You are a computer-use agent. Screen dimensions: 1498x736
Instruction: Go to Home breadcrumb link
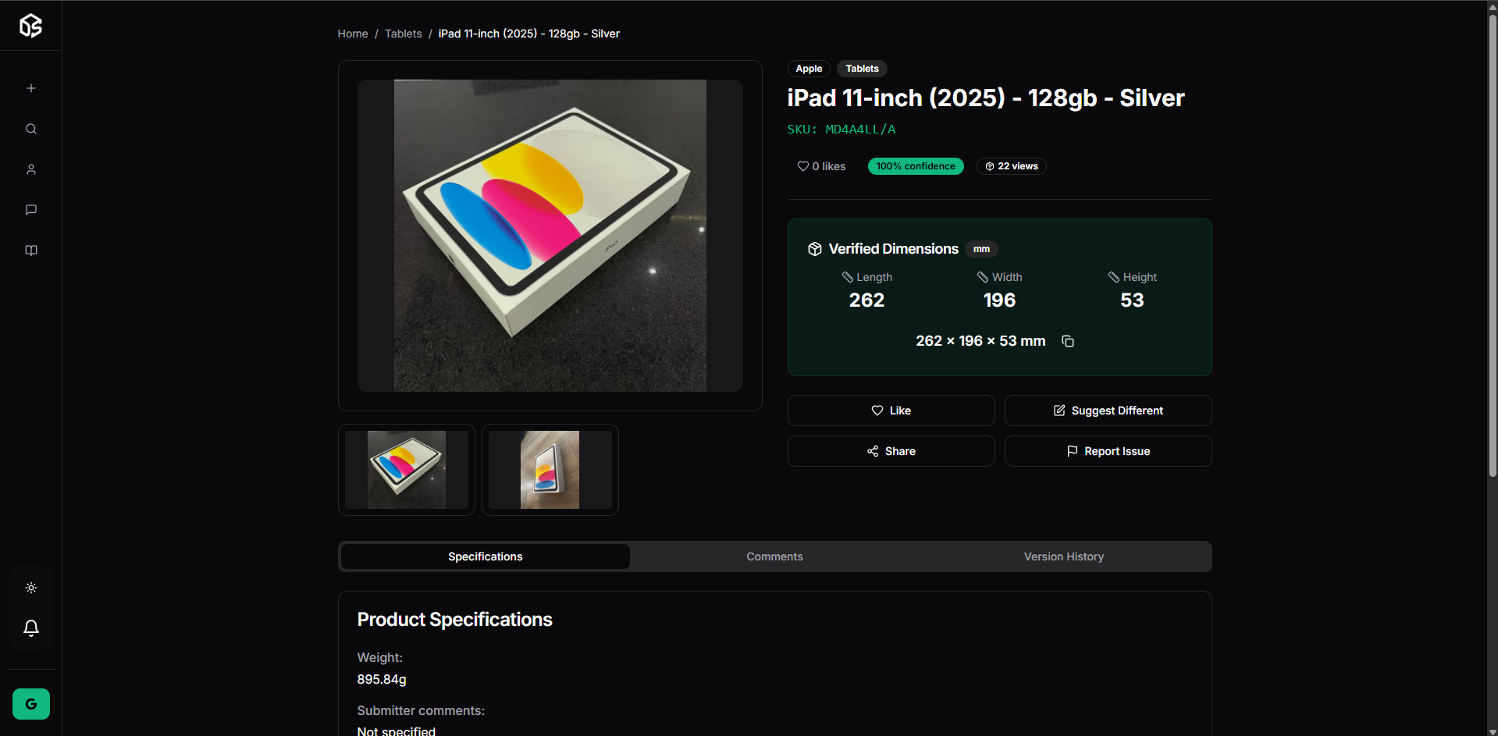353,34
